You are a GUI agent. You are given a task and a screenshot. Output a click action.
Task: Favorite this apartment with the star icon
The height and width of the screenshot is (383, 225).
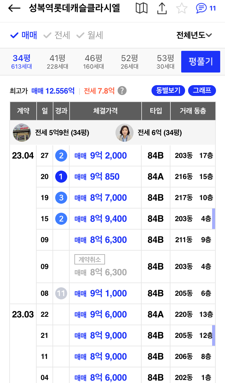181,8
